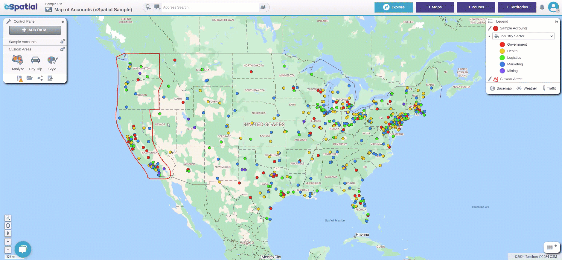Open the Industry Sector dropdown
Viewport: 562px width, 260px height.
pos(523,36)
